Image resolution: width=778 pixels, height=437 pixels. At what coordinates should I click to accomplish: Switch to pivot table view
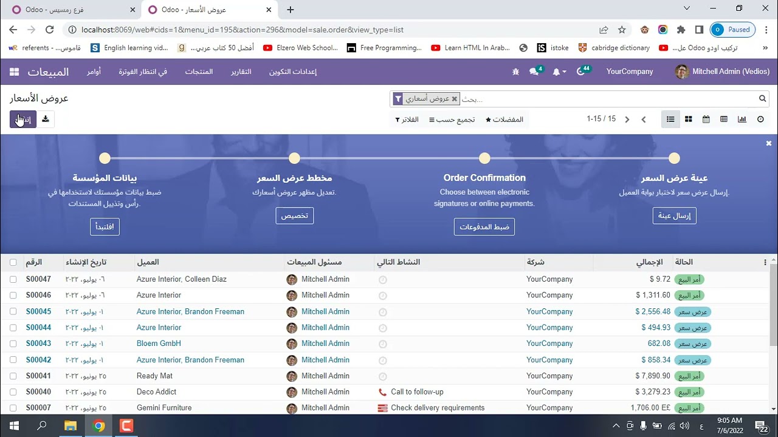click(x=724, y=119)
